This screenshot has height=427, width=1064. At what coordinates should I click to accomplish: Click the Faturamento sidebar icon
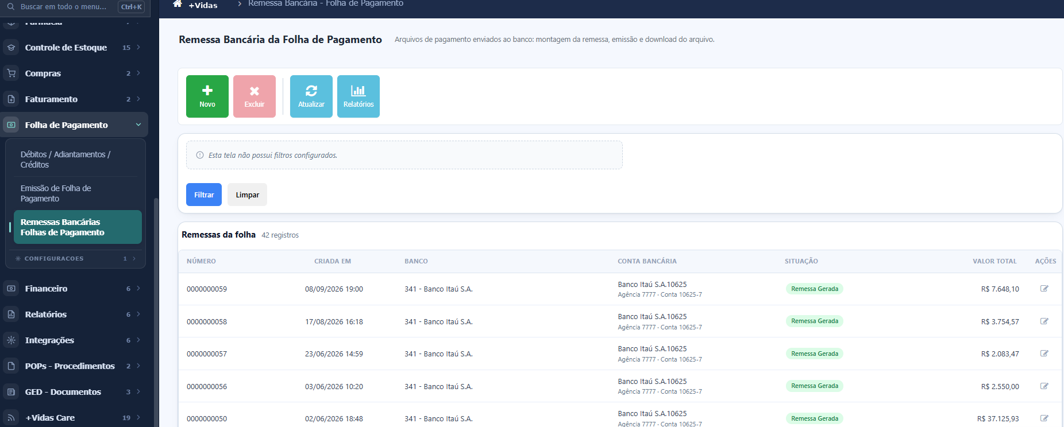11,99
